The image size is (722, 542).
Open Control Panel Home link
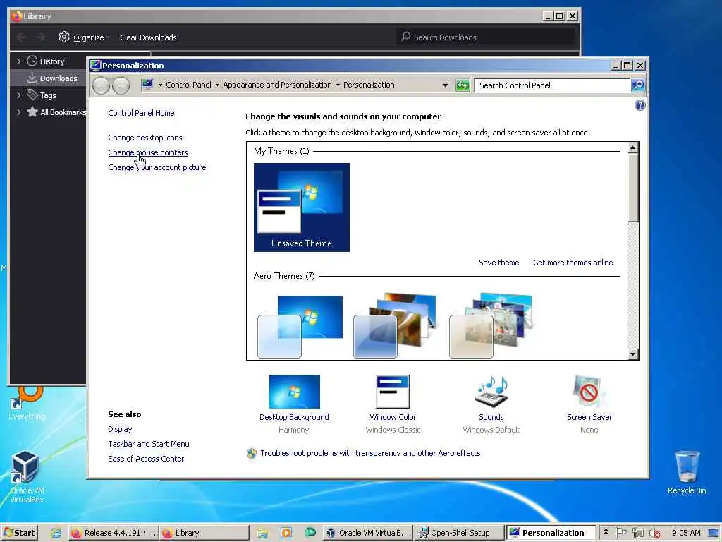(141, 113)
